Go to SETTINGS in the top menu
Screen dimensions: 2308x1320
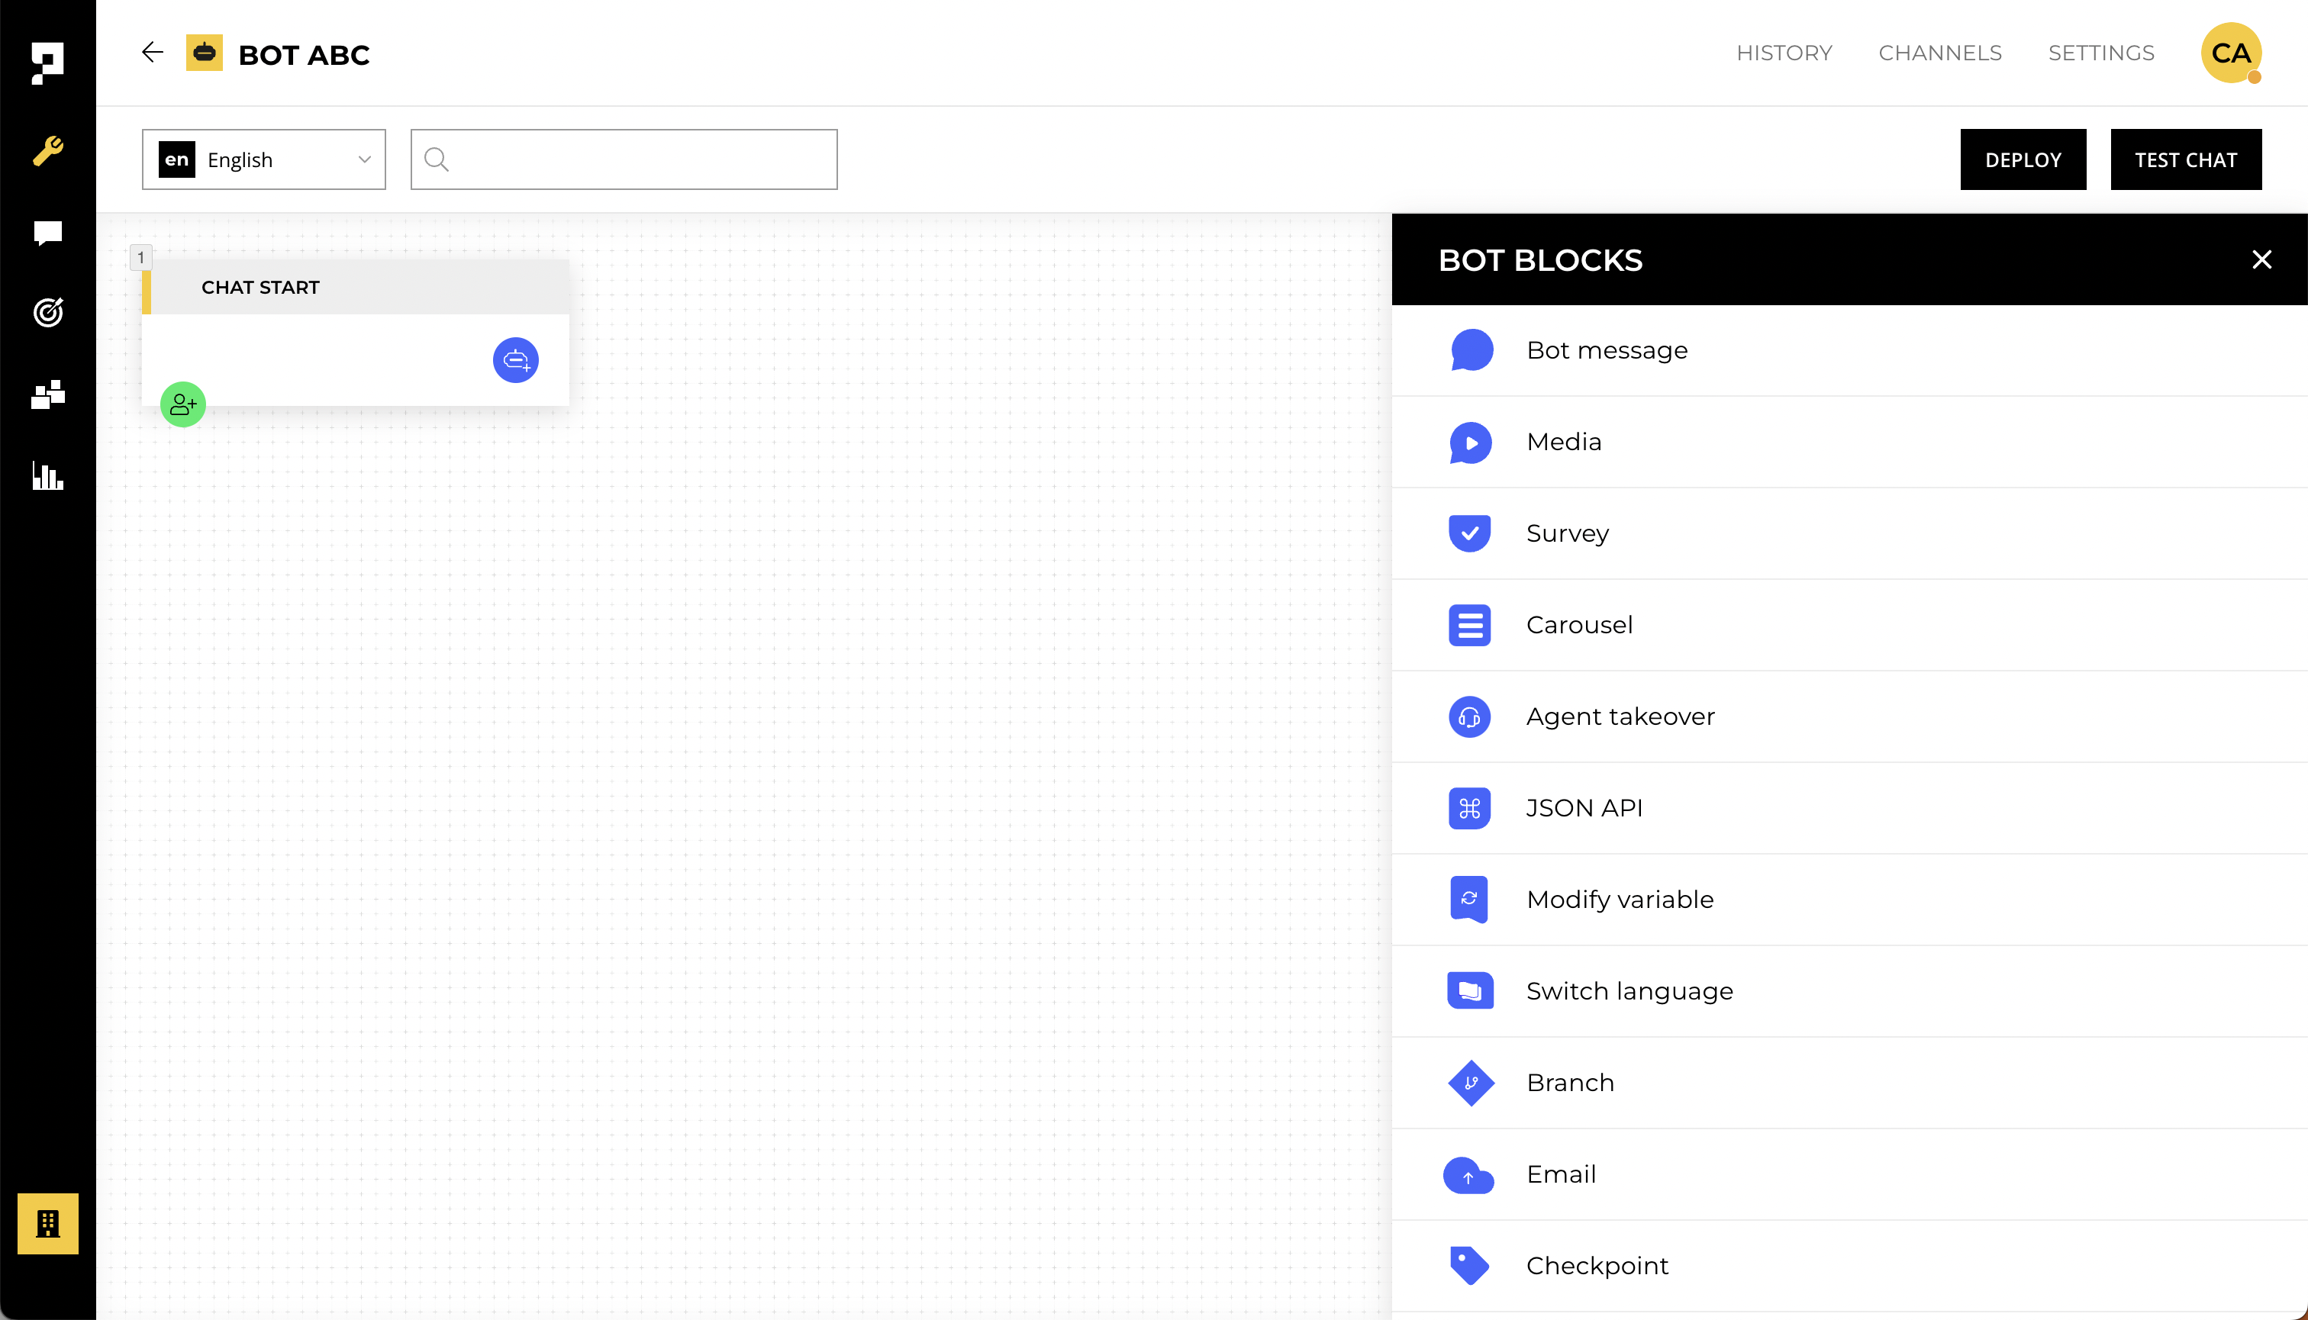pos(2100,53)
